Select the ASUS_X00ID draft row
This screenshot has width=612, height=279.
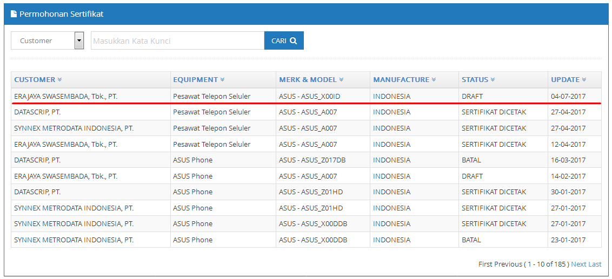(306, 96)
